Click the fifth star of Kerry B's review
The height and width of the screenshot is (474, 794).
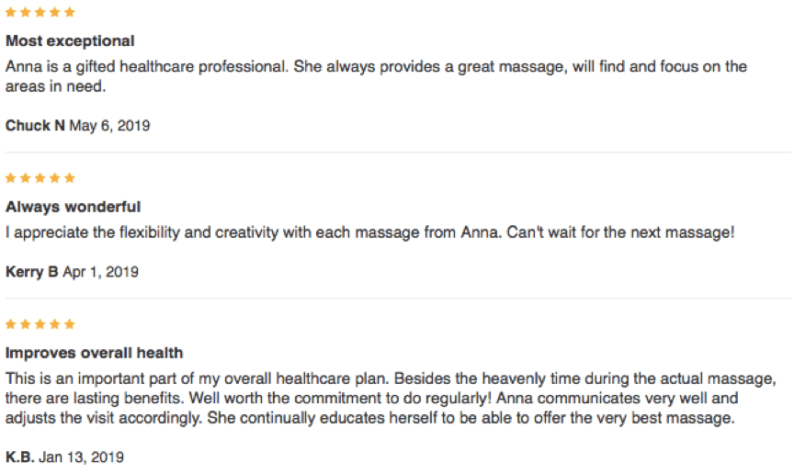click(70, 178)
